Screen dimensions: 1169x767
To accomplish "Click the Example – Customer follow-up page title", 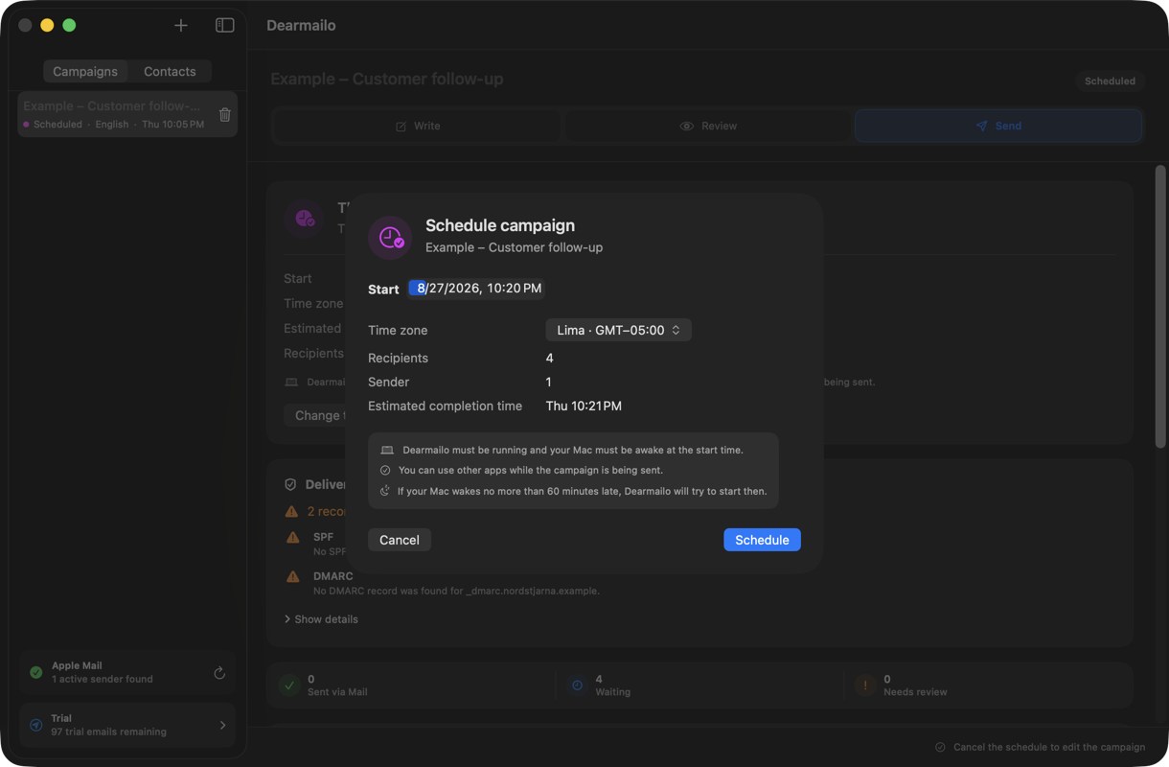I will coord(387,79).
